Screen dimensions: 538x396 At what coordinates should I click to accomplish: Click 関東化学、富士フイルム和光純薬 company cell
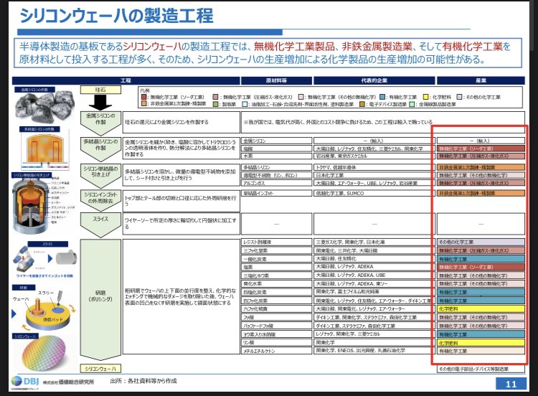click(374, 293)
